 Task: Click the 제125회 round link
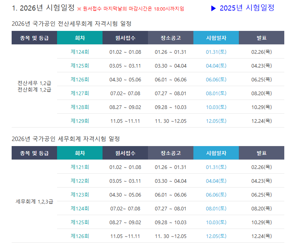80,66
